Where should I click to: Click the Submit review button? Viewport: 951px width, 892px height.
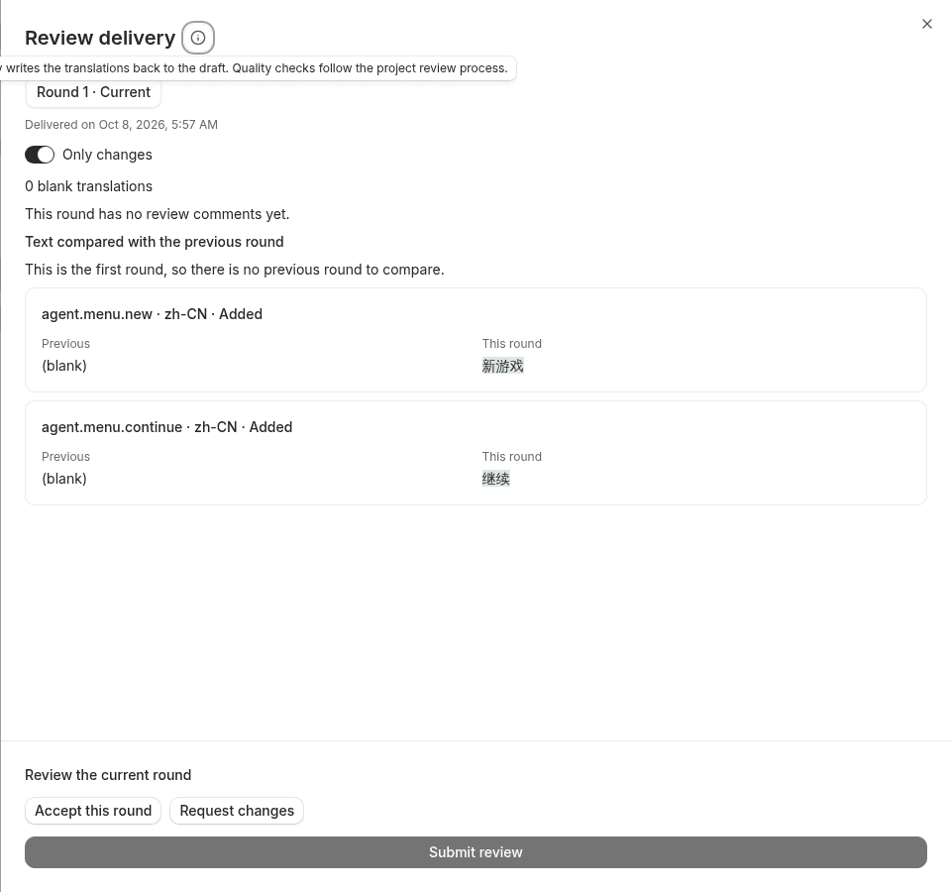point(475,852)
